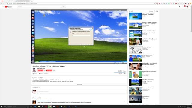Focus the YouTube search box

click(39, 7)
